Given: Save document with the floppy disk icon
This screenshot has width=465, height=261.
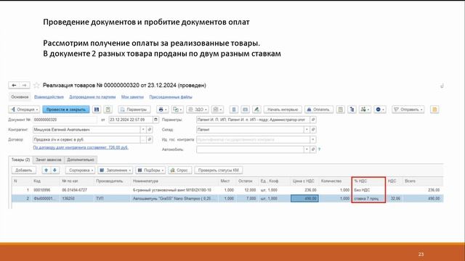Looking at the screenshot, I should (97, 109).
